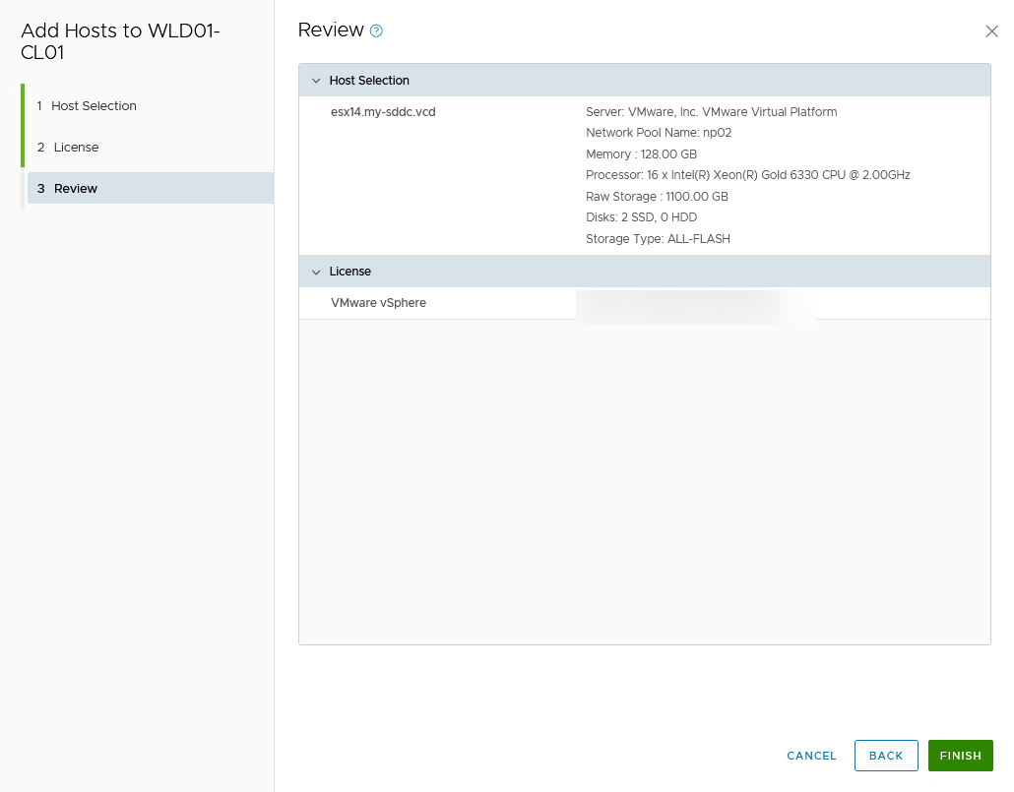Collapse the License section
The width and height of the screenshot is (1014, 792).
click(317, 271)
